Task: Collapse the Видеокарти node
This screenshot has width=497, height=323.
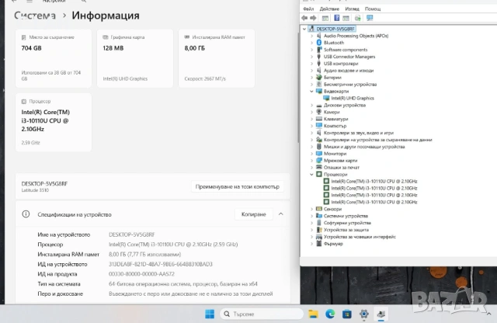Action: [x=311, y=92]
